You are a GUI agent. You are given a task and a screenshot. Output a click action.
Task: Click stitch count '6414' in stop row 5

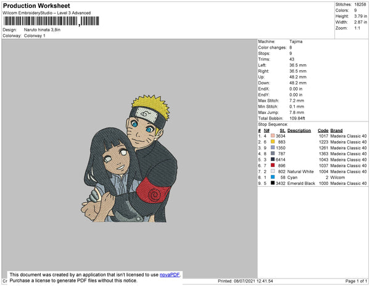(281, 160)
